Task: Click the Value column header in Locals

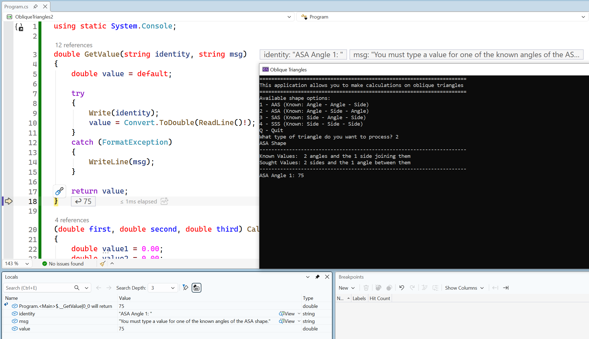Action: (x=125, y=298)
